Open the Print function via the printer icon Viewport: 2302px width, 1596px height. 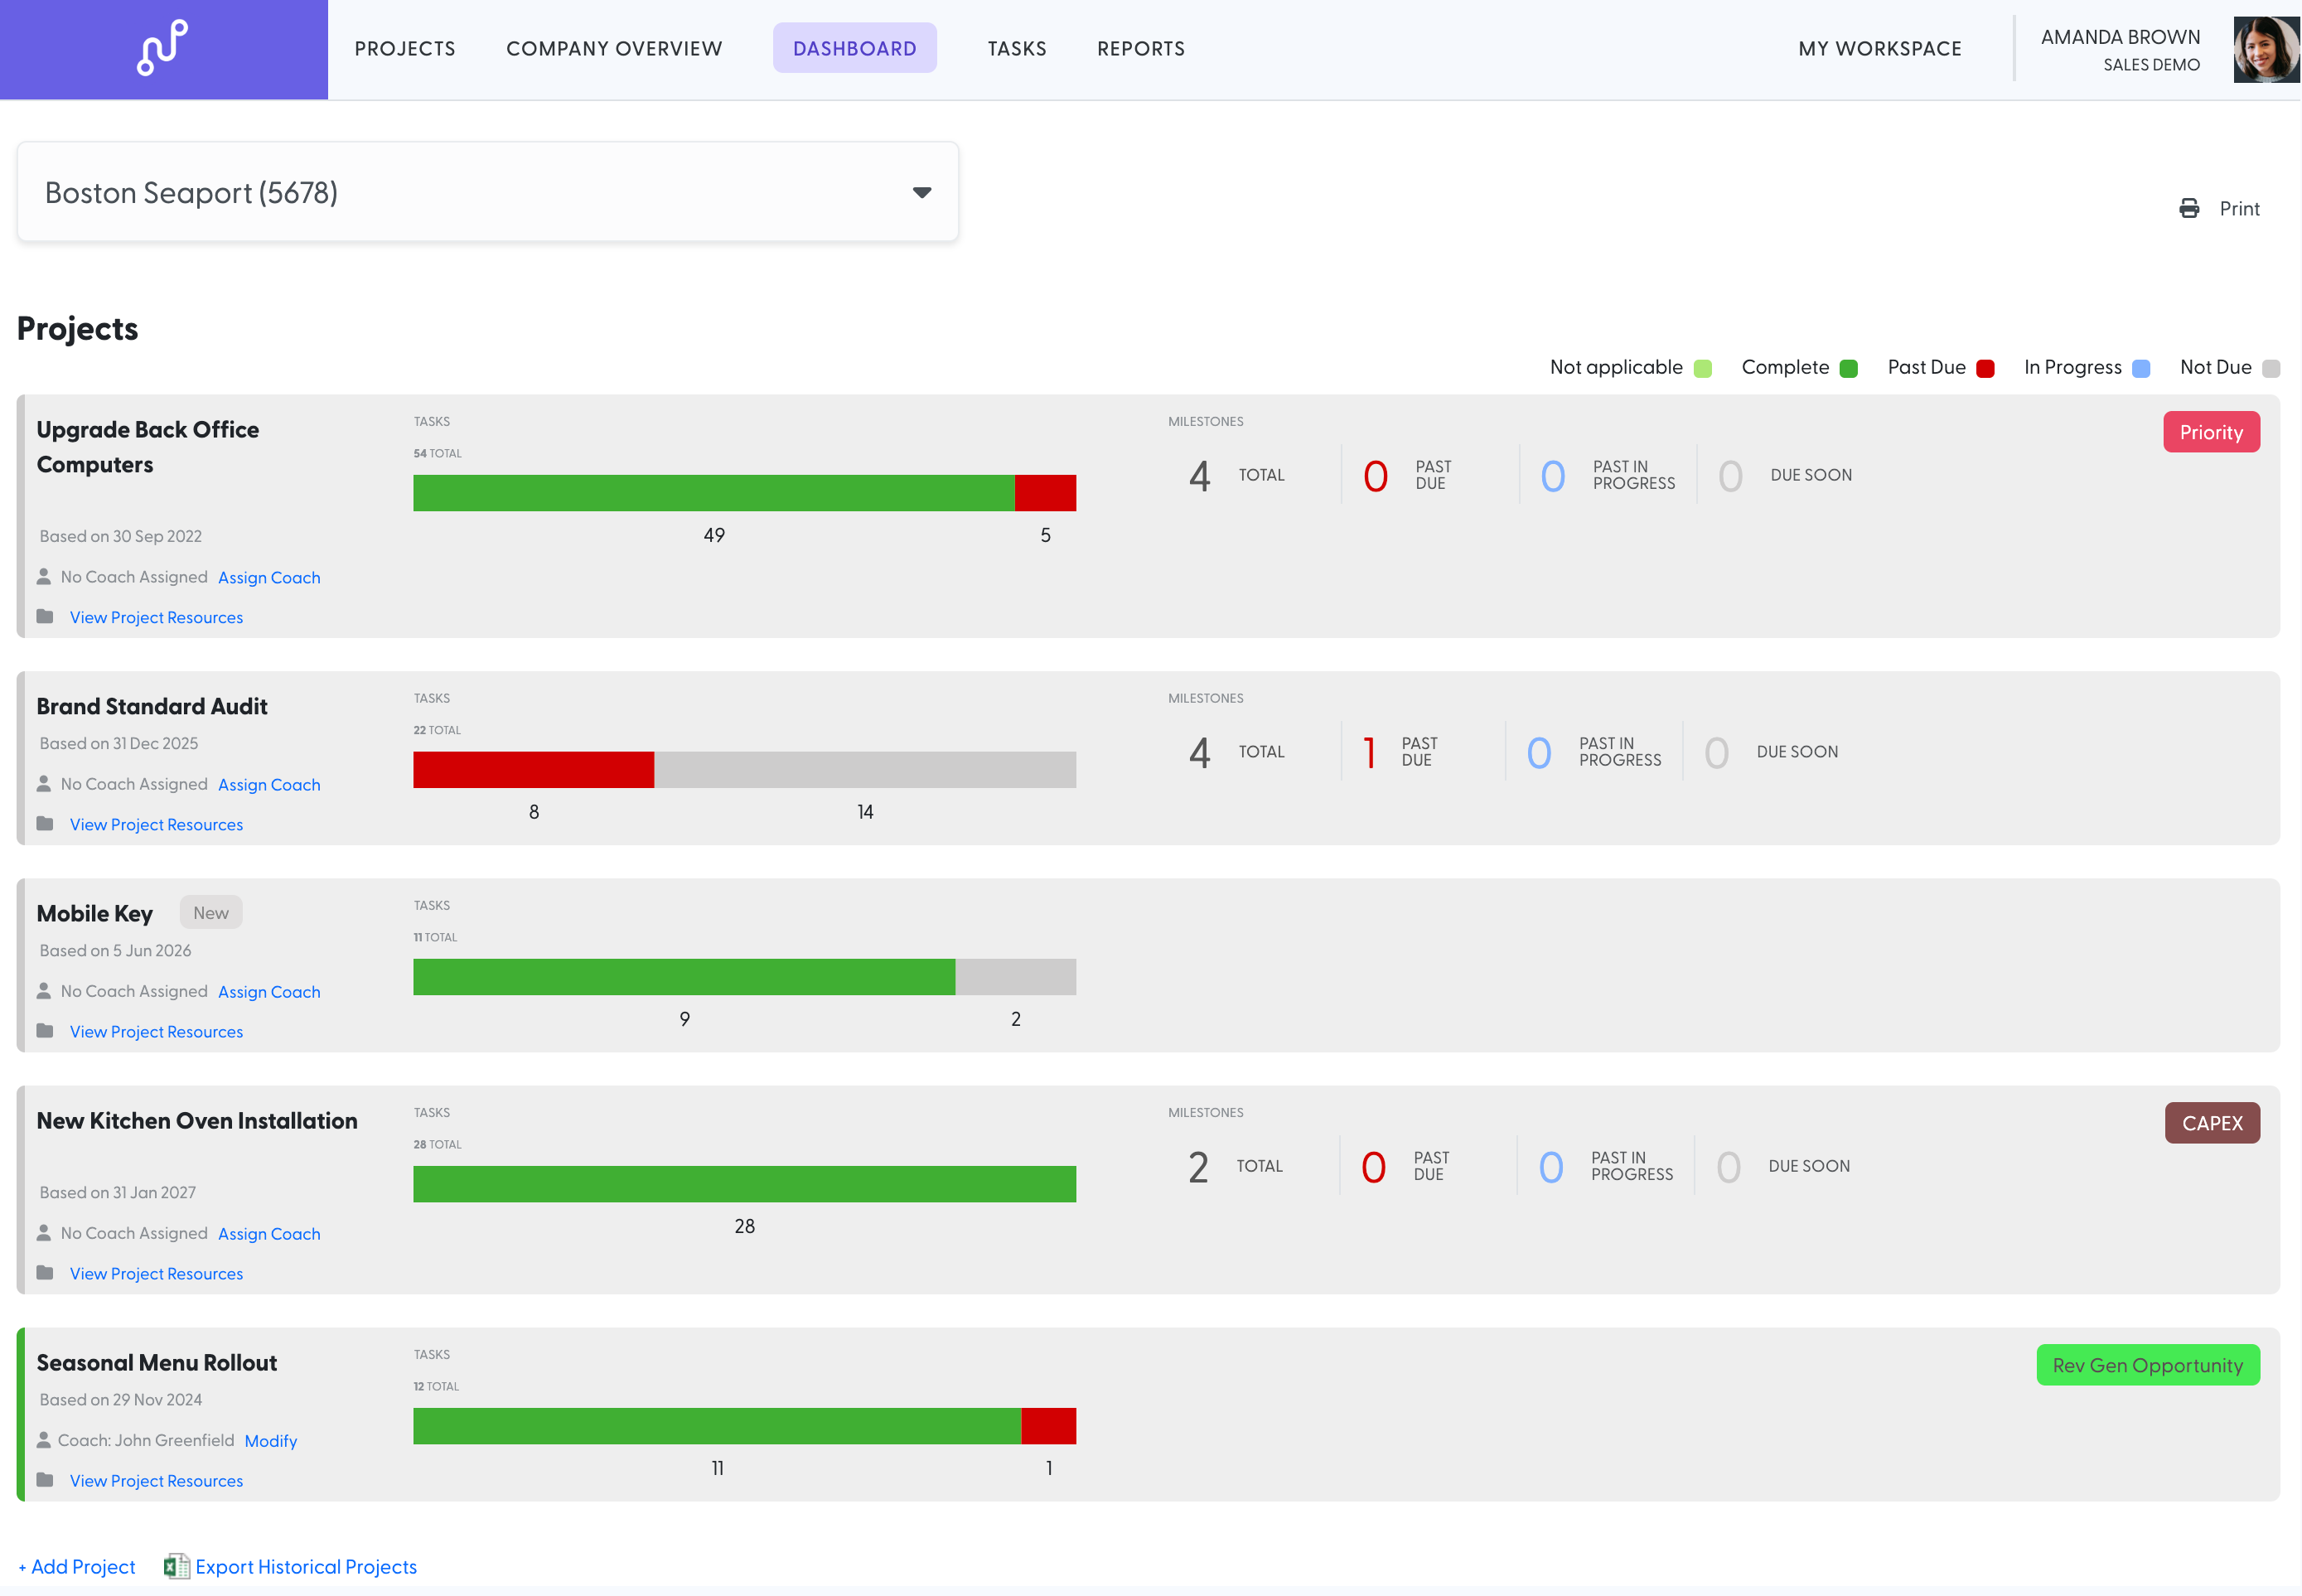pos(2189,208)
